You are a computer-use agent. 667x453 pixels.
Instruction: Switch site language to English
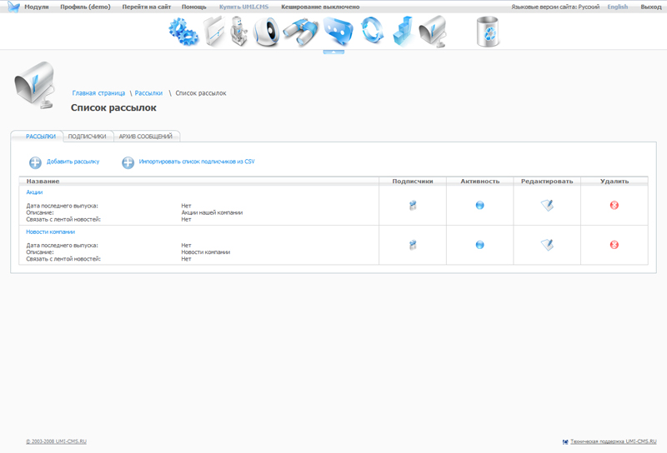[x=618, y=7]
